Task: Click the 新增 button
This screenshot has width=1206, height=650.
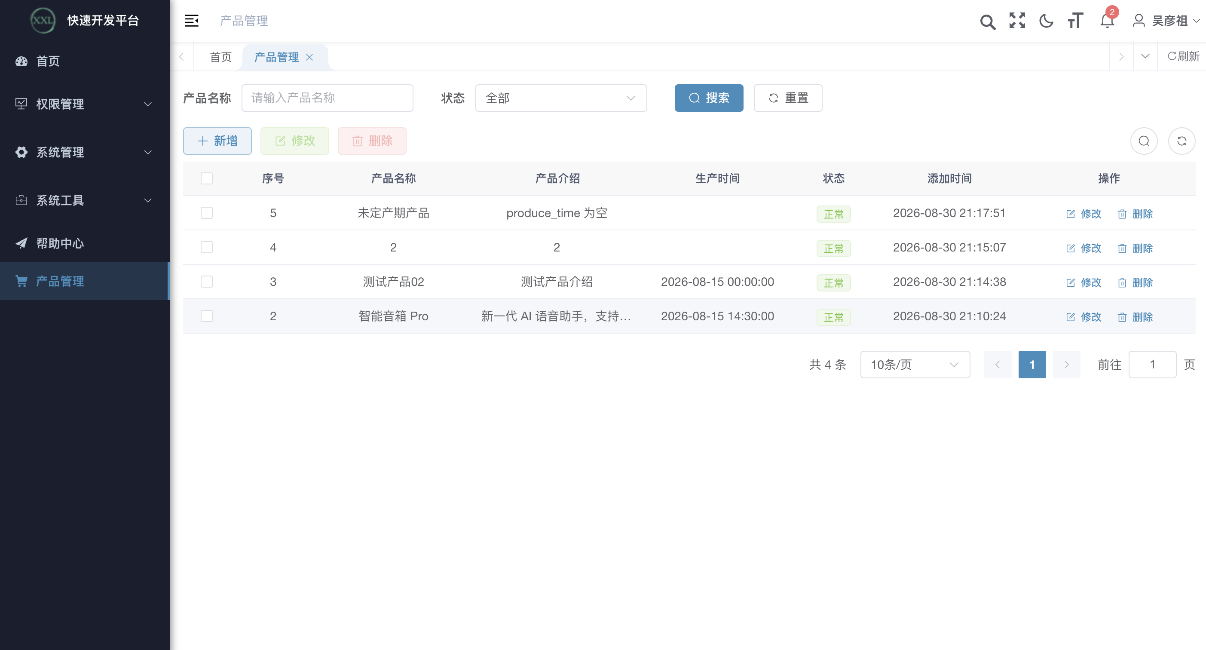Action: 217,141
